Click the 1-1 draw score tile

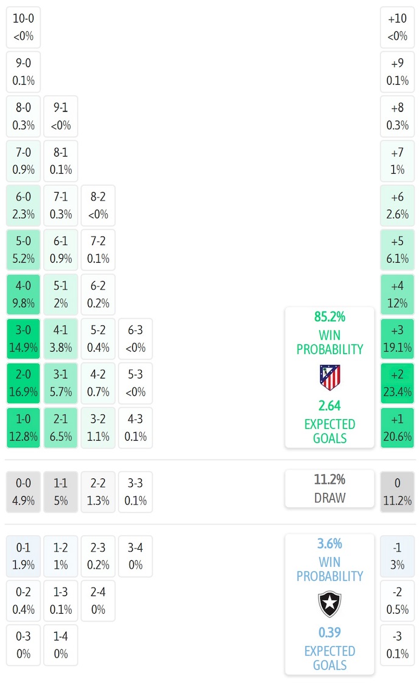(61, 492)
